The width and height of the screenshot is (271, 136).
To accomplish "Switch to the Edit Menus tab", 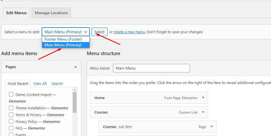I will pyautogui.click(x=17, y=13).
